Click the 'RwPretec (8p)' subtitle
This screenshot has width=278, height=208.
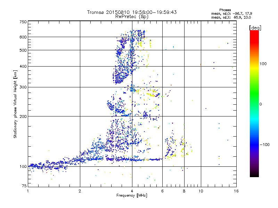coord(132,17)
